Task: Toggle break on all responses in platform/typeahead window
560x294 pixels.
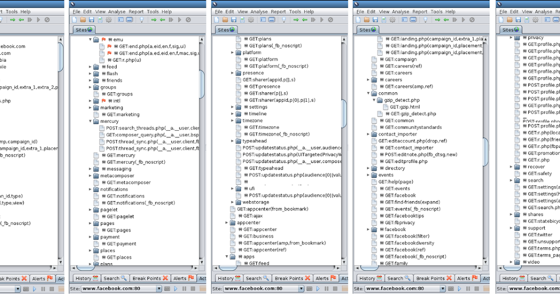Action: coord(304,20)
